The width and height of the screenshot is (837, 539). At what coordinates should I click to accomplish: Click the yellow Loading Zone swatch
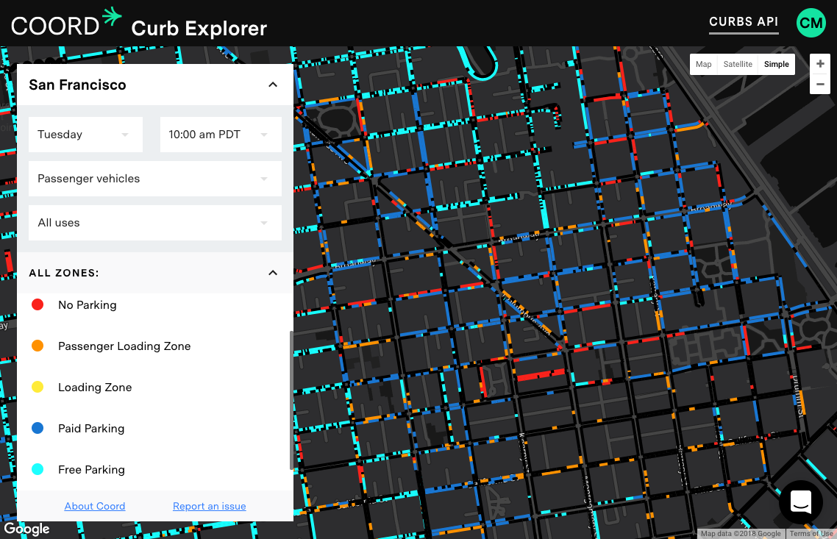tap(38, 387)
